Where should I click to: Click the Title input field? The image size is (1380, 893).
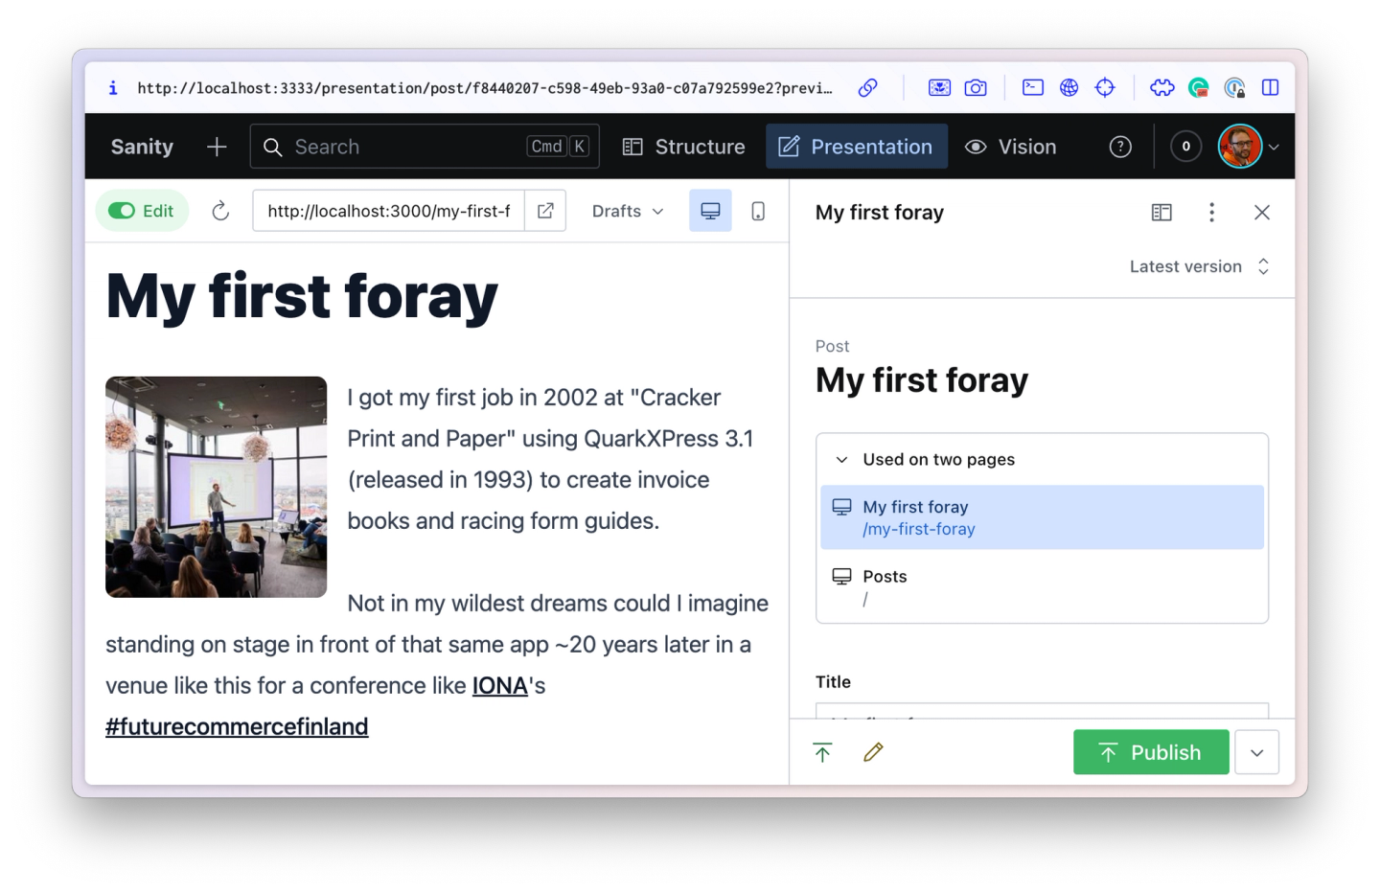click(x=1043, y=711)
